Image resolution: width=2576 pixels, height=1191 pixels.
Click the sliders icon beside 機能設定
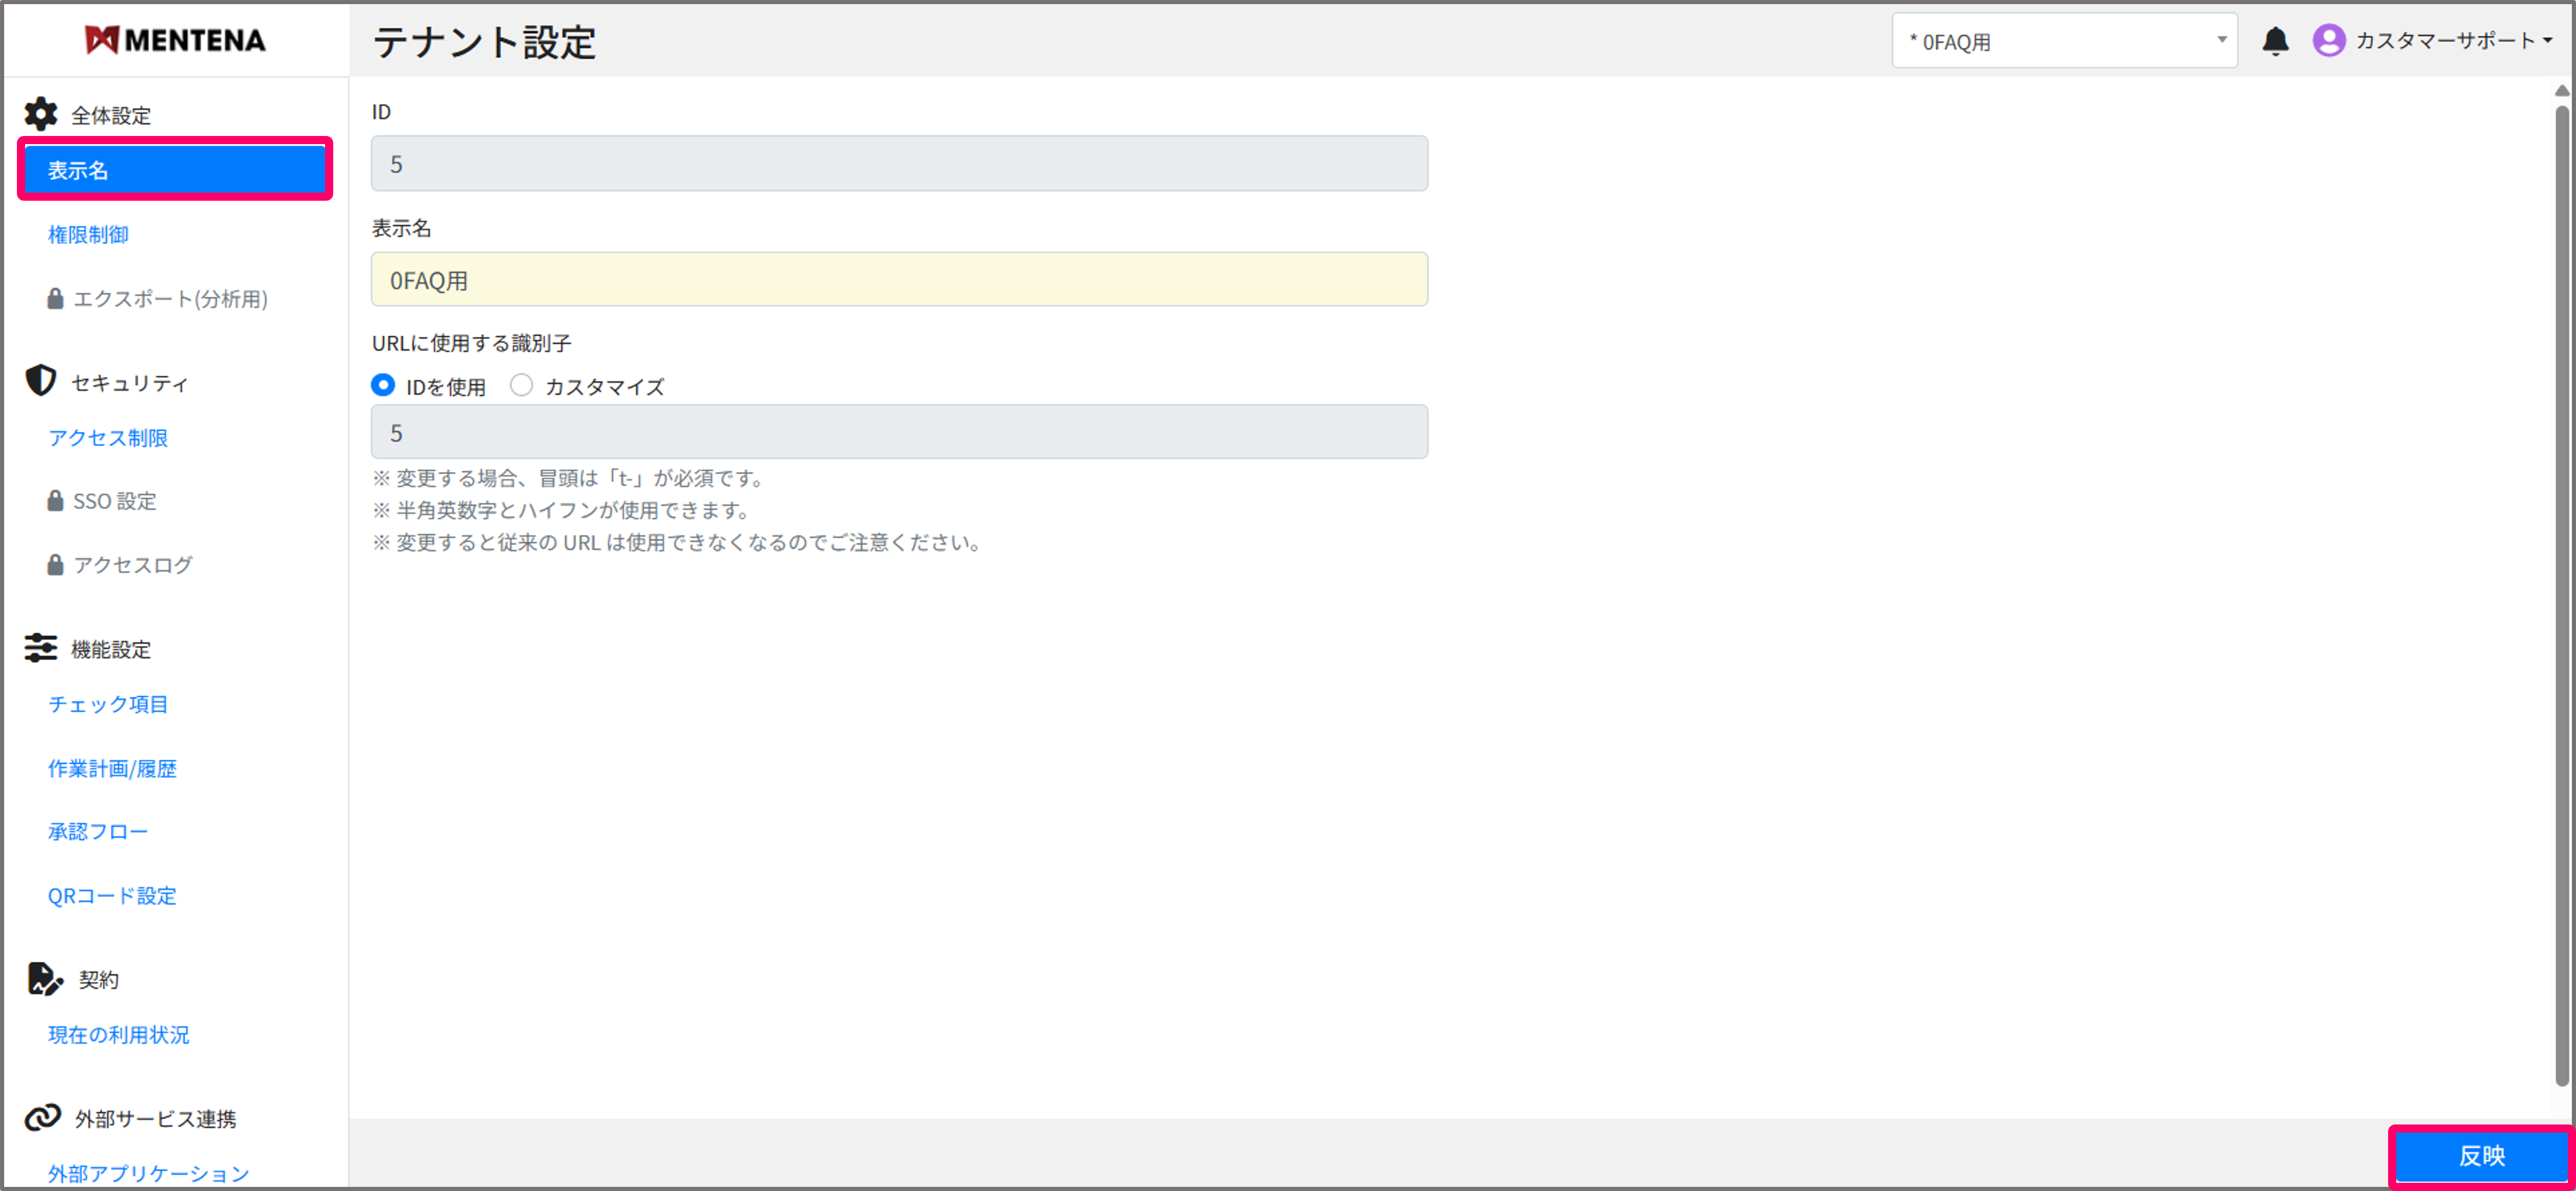pyautogui.click(x=41, y=648)
